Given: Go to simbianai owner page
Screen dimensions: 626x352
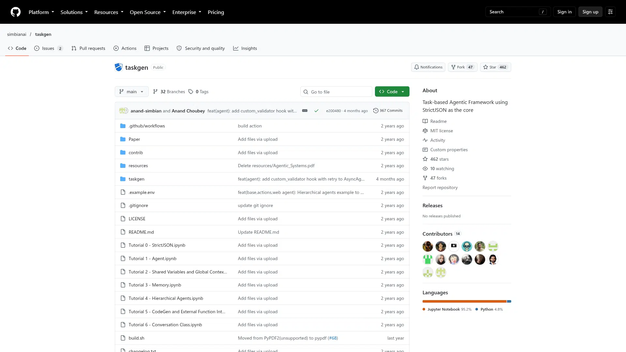Looking at the screenshot, I should 17,34.
